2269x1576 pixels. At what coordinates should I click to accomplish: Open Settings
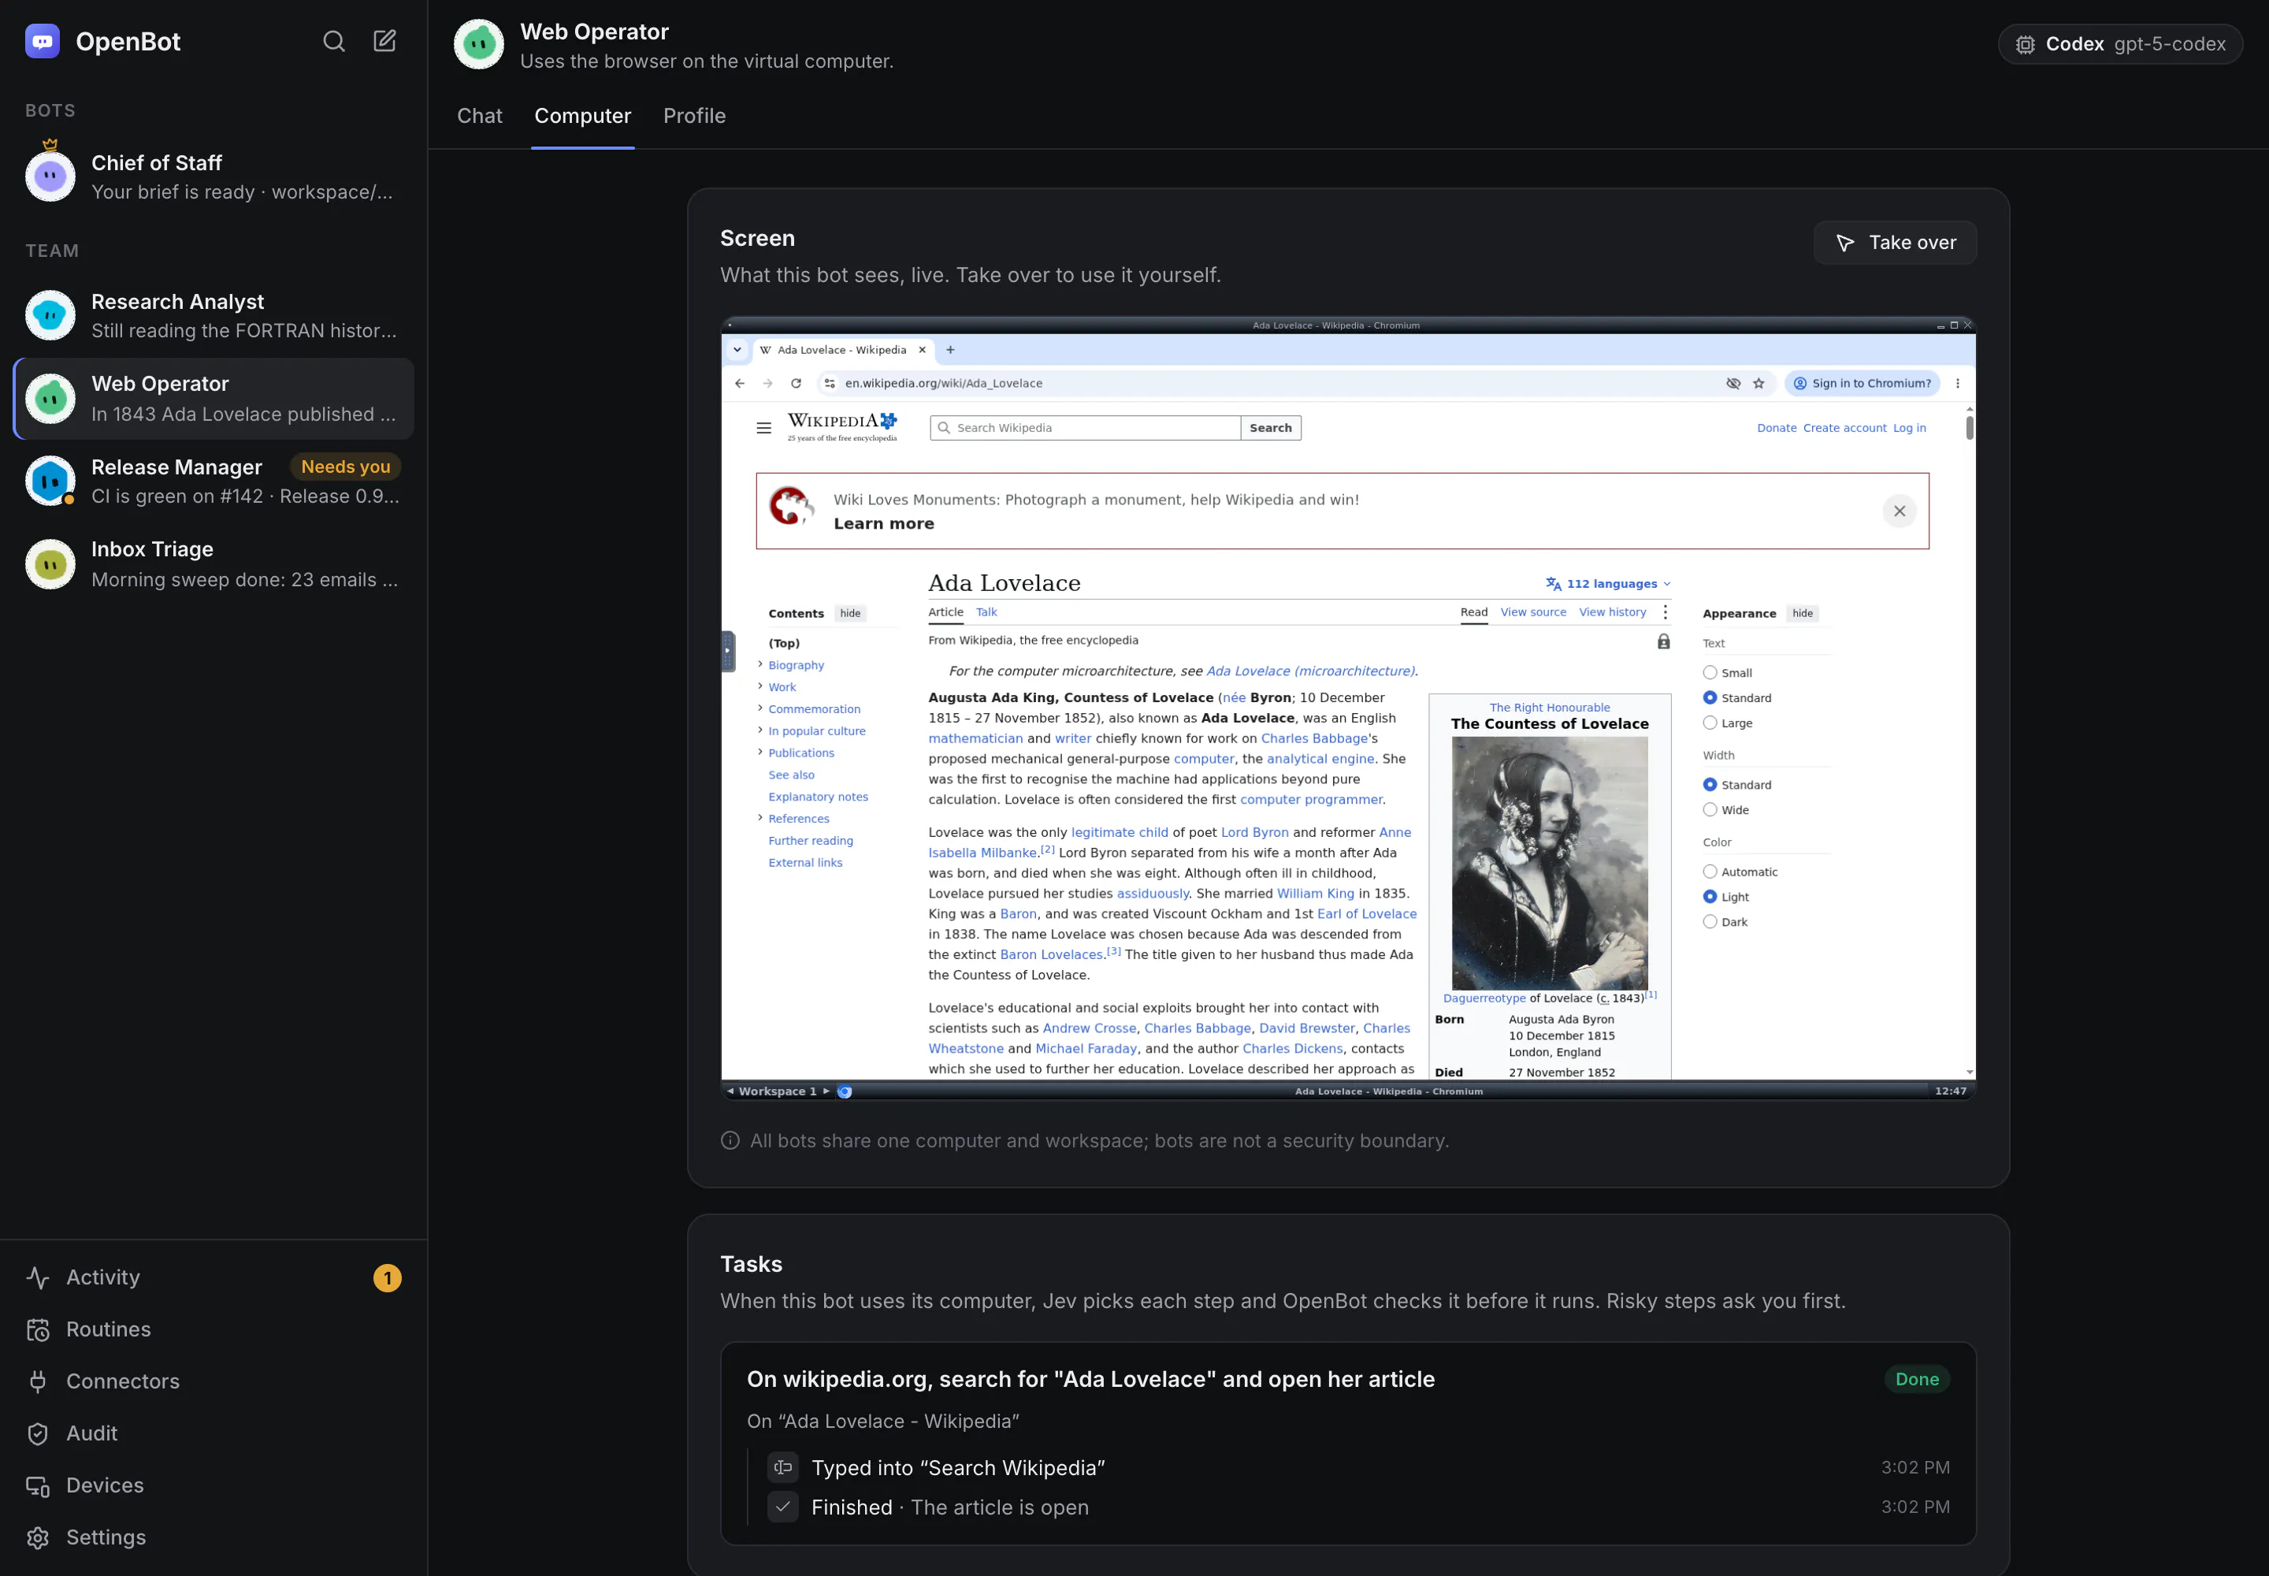click(214, 1537)
